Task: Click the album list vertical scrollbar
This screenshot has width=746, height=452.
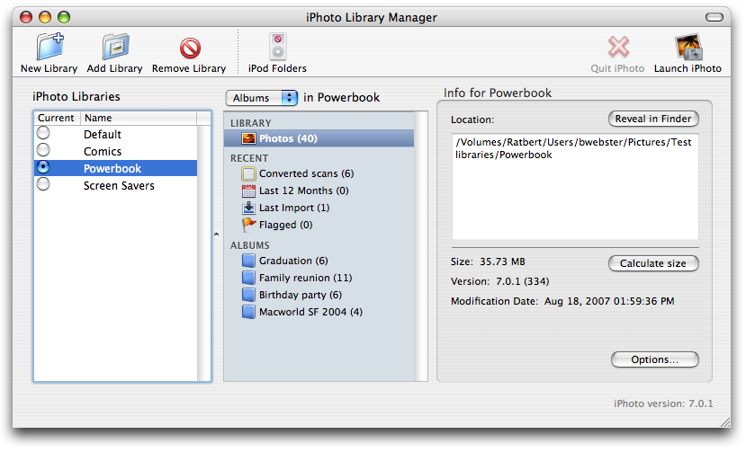Action: [421, 243]
